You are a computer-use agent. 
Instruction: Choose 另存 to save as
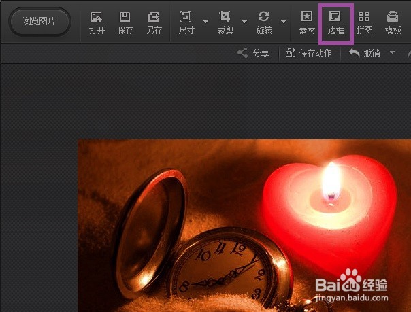click(154, 23)
